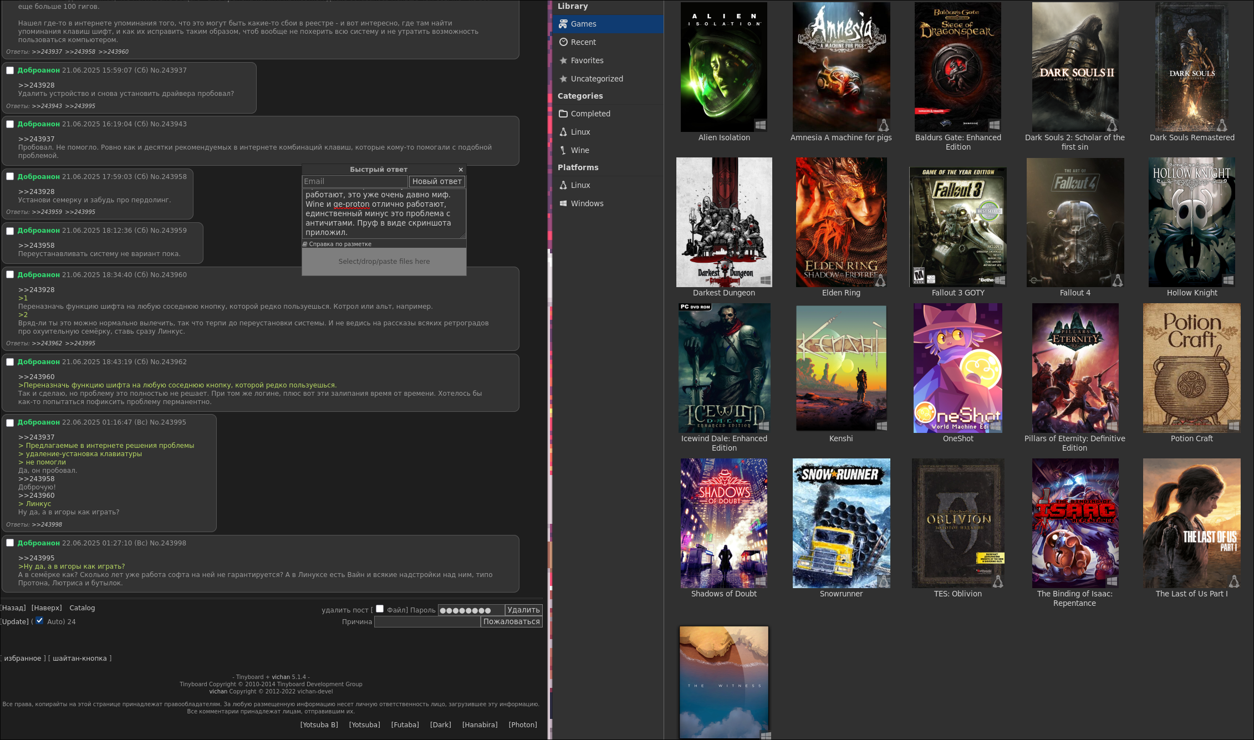Click the Удалить delete button
The width and height of the screenshot is (1254, 740).
click(523, 610)
